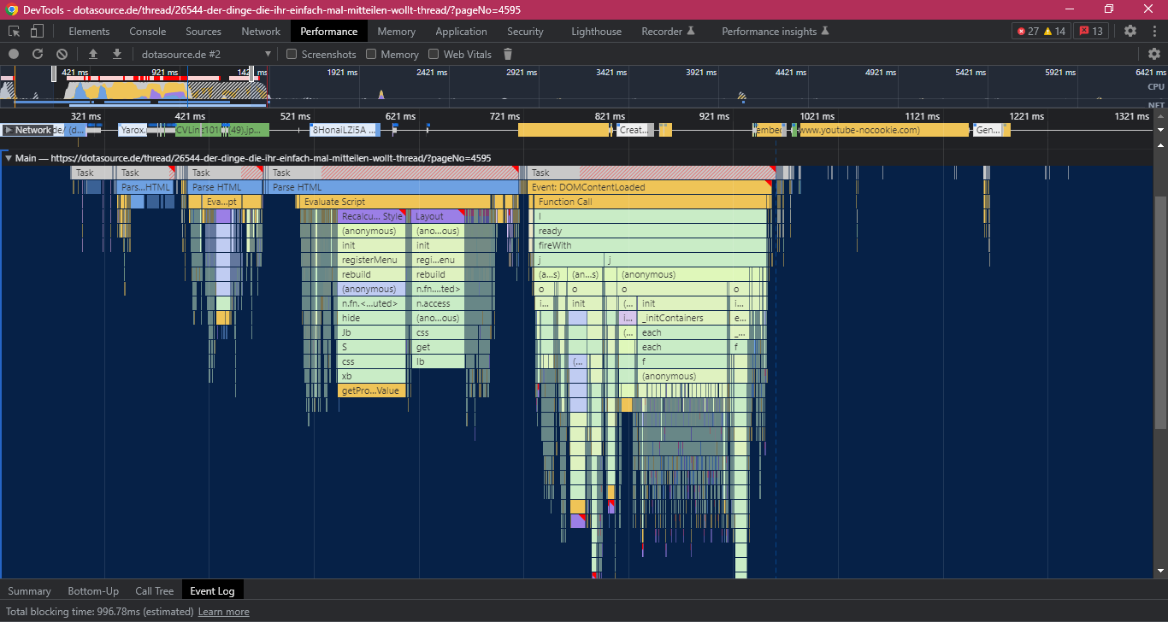1168x622 pixels.
Task: Start recording with the record button
Action: pyautogui.click(x=14, y=54)
